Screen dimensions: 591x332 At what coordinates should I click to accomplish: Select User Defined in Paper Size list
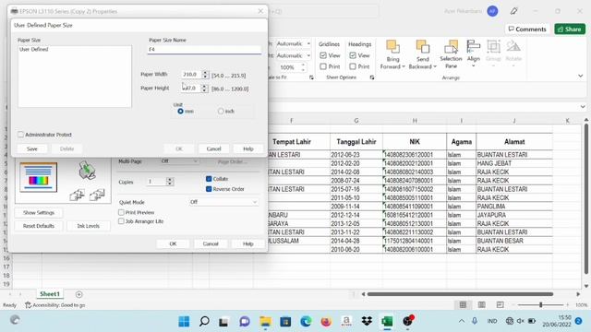[34, 49]
